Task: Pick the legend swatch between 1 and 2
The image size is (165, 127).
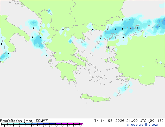Action: click(16, 124)
